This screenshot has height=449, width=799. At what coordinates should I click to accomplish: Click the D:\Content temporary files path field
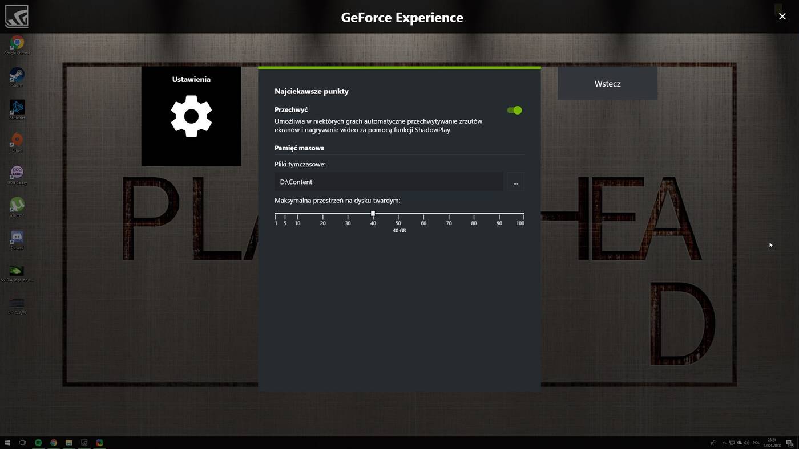point(388,182)
